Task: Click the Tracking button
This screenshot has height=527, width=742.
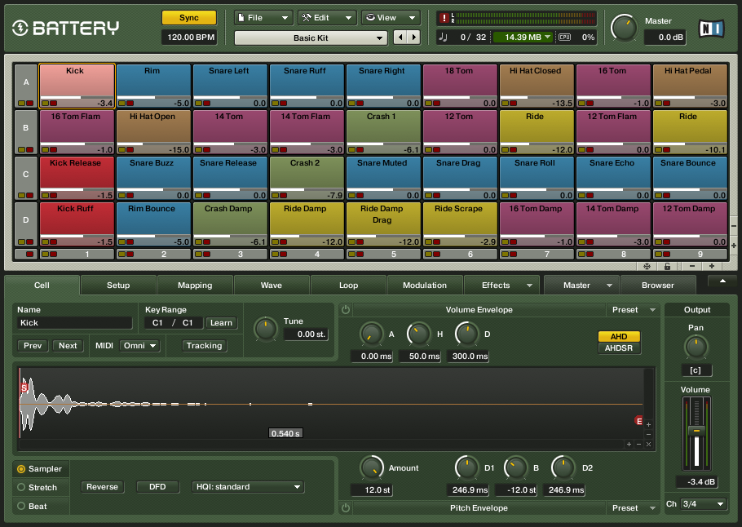Action: 204,346
